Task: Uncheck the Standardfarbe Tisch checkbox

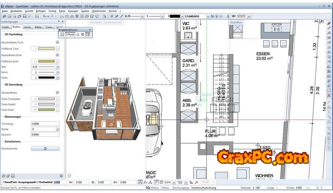Action: [58, 42]
